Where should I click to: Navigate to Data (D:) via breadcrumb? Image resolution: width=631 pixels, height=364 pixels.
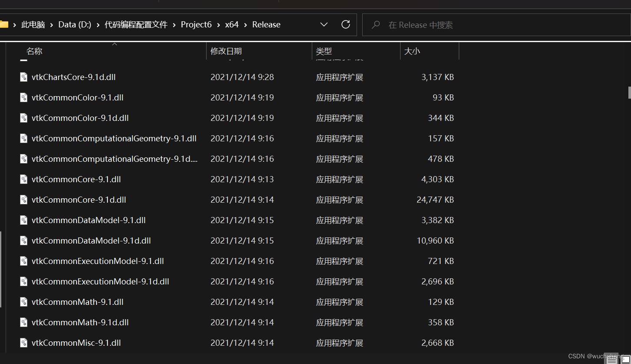pyautogui.click(x=74, y=24)
